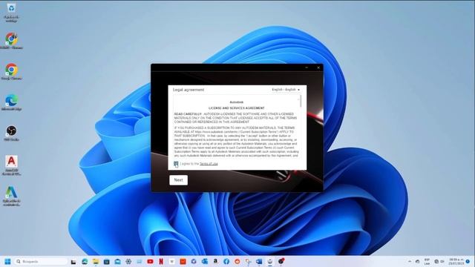Image resolution: width=475 pixels, height=267 pixels.
Task: Open Microsoft Edge from the taskbar
Action: 85,261
